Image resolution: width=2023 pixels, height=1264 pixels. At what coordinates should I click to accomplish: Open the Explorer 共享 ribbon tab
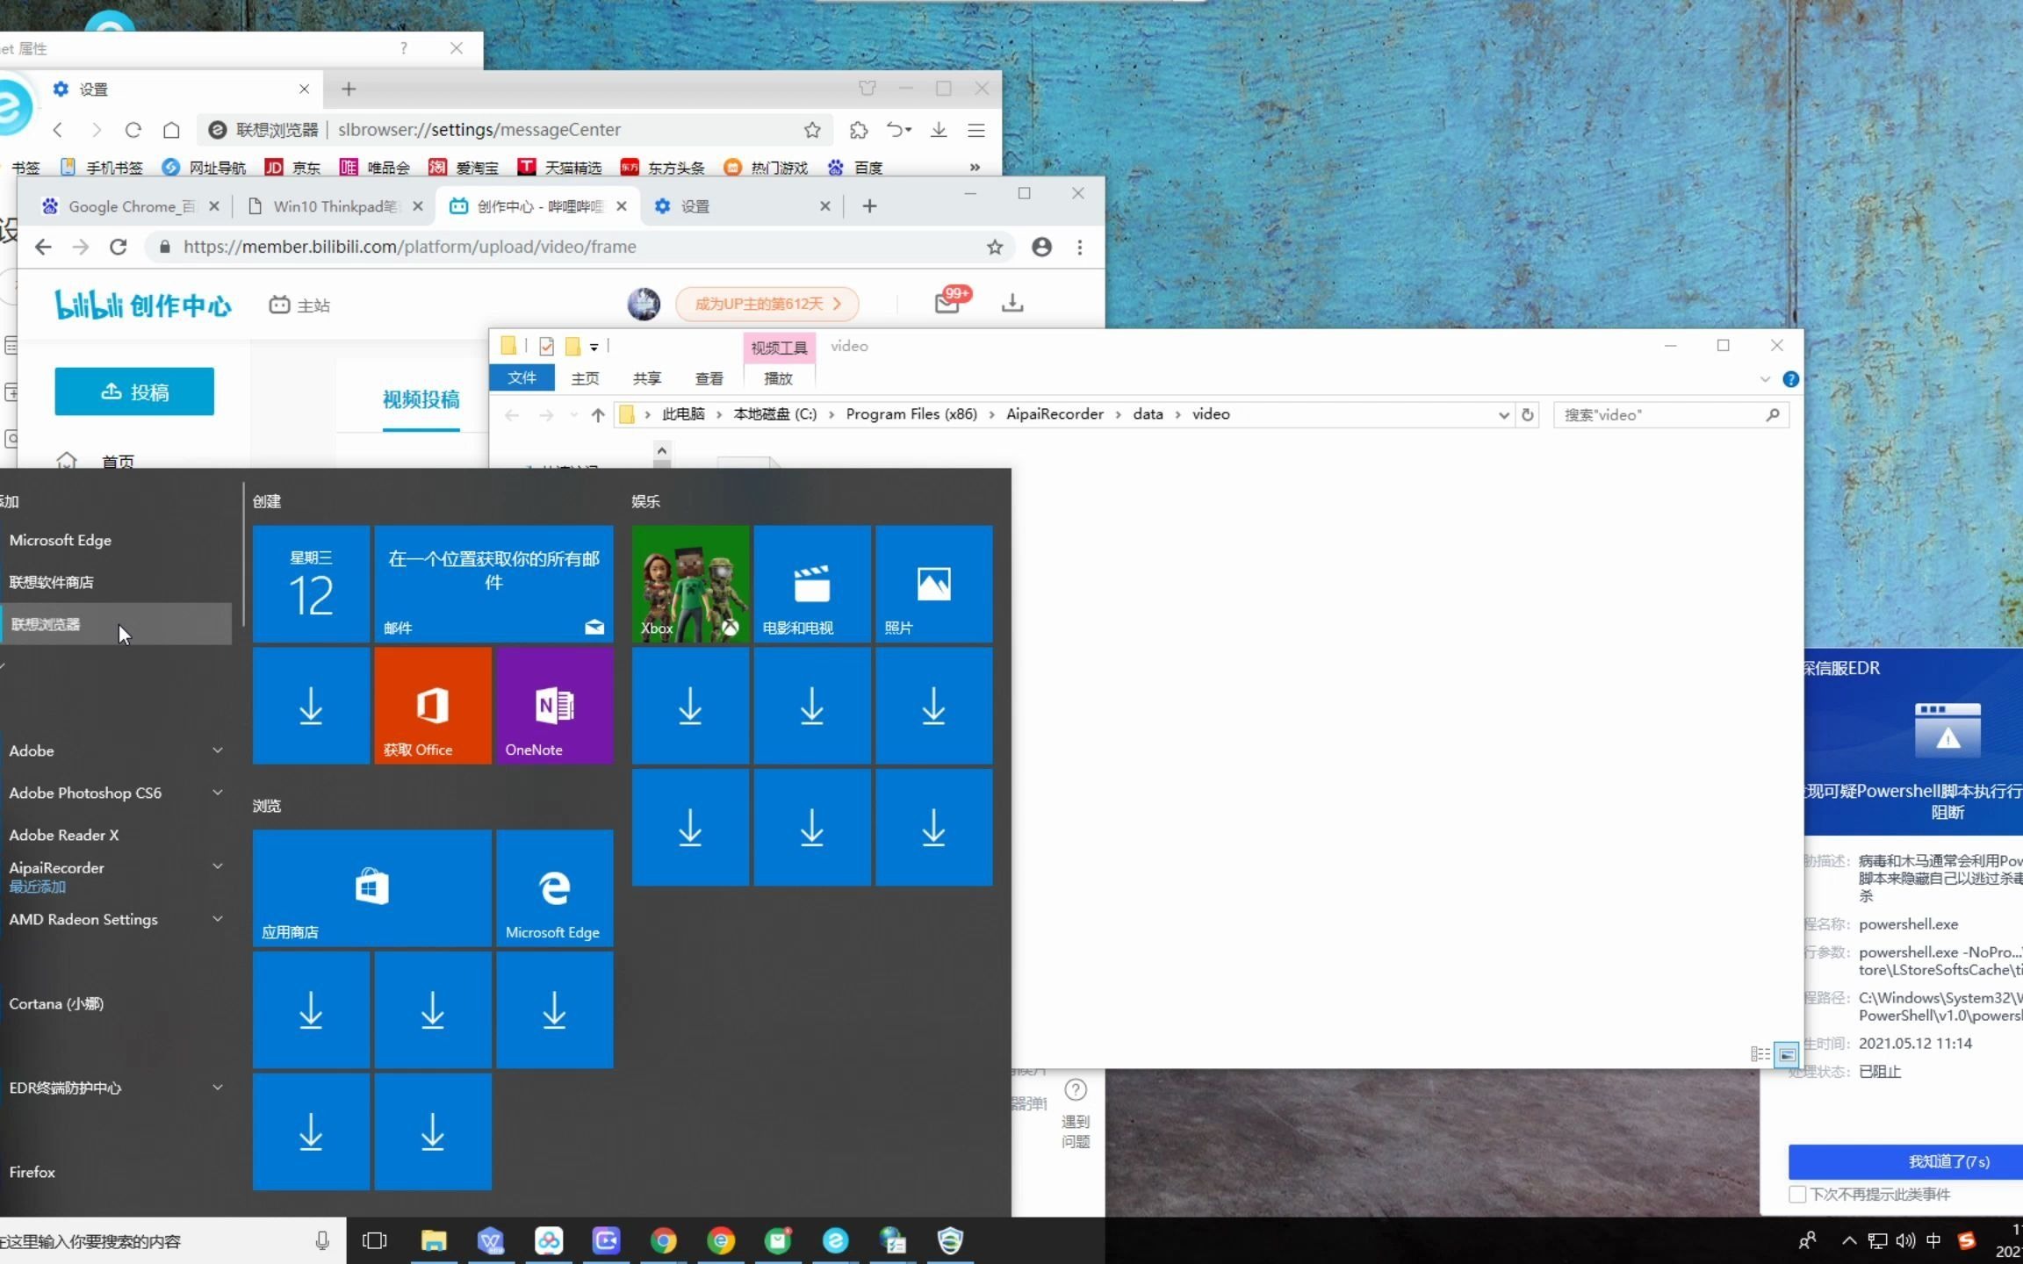coord(647,378)
